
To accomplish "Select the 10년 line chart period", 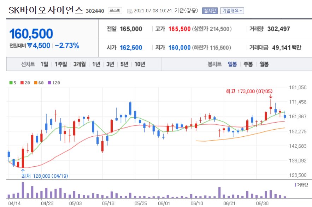I will click(x=140, y=64).
